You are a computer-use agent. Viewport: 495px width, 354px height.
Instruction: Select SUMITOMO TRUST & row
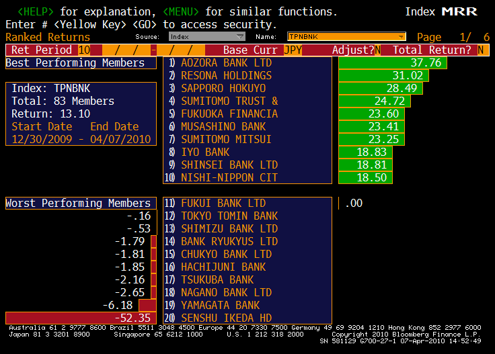point(247,101)
